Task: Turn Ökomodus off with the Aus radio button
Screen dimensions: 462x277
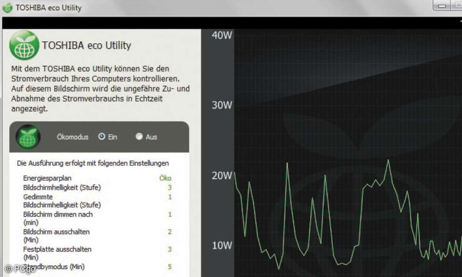Action: [139, 137]
